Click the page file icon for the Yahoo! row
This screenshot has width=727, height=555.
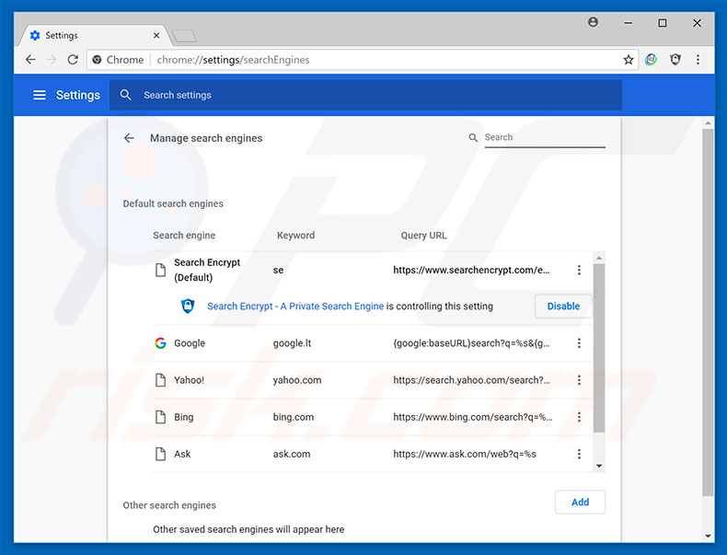coord(160,380)
